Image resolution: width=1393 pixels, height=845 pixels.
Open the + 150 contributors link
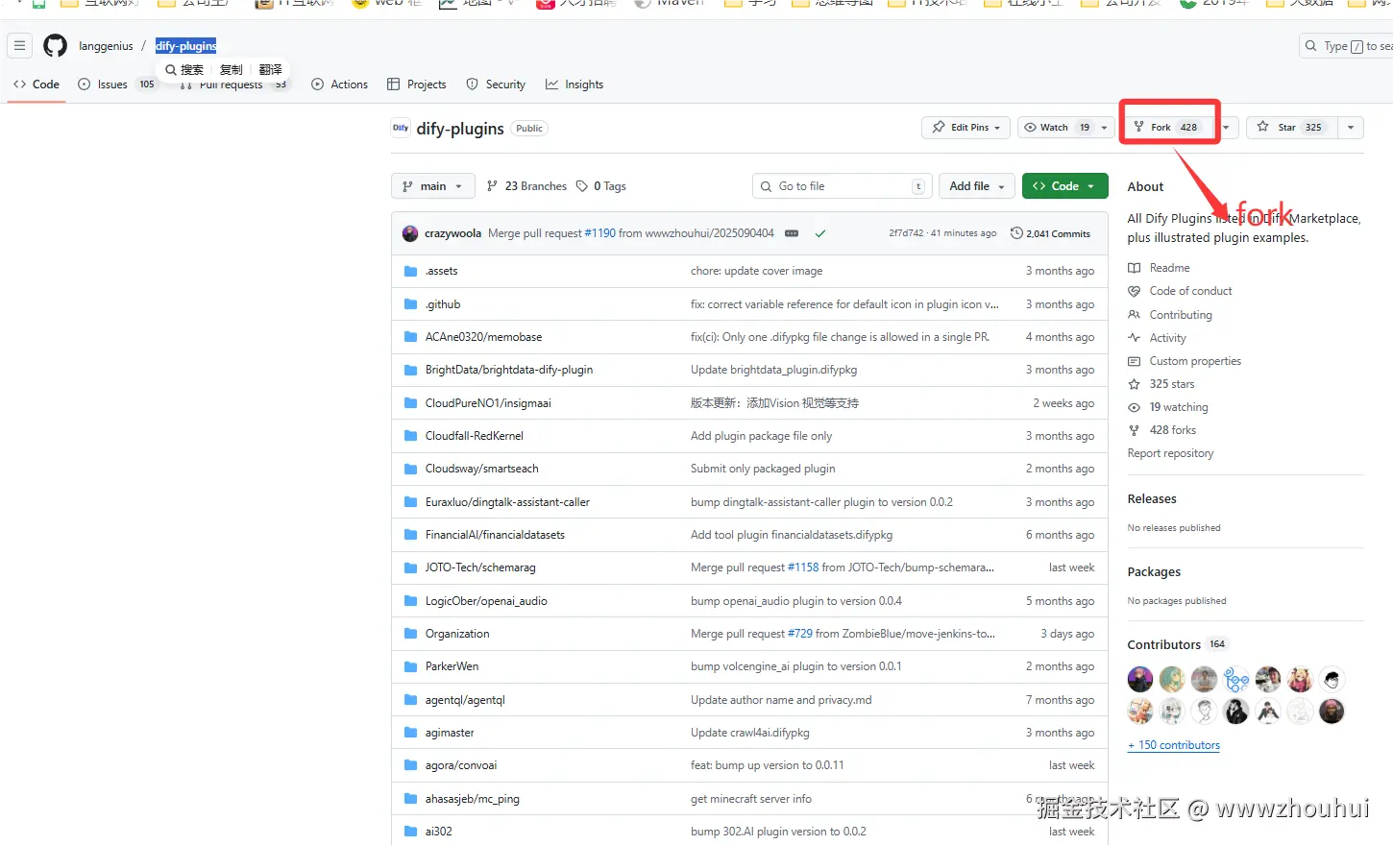coord(1174,745)
